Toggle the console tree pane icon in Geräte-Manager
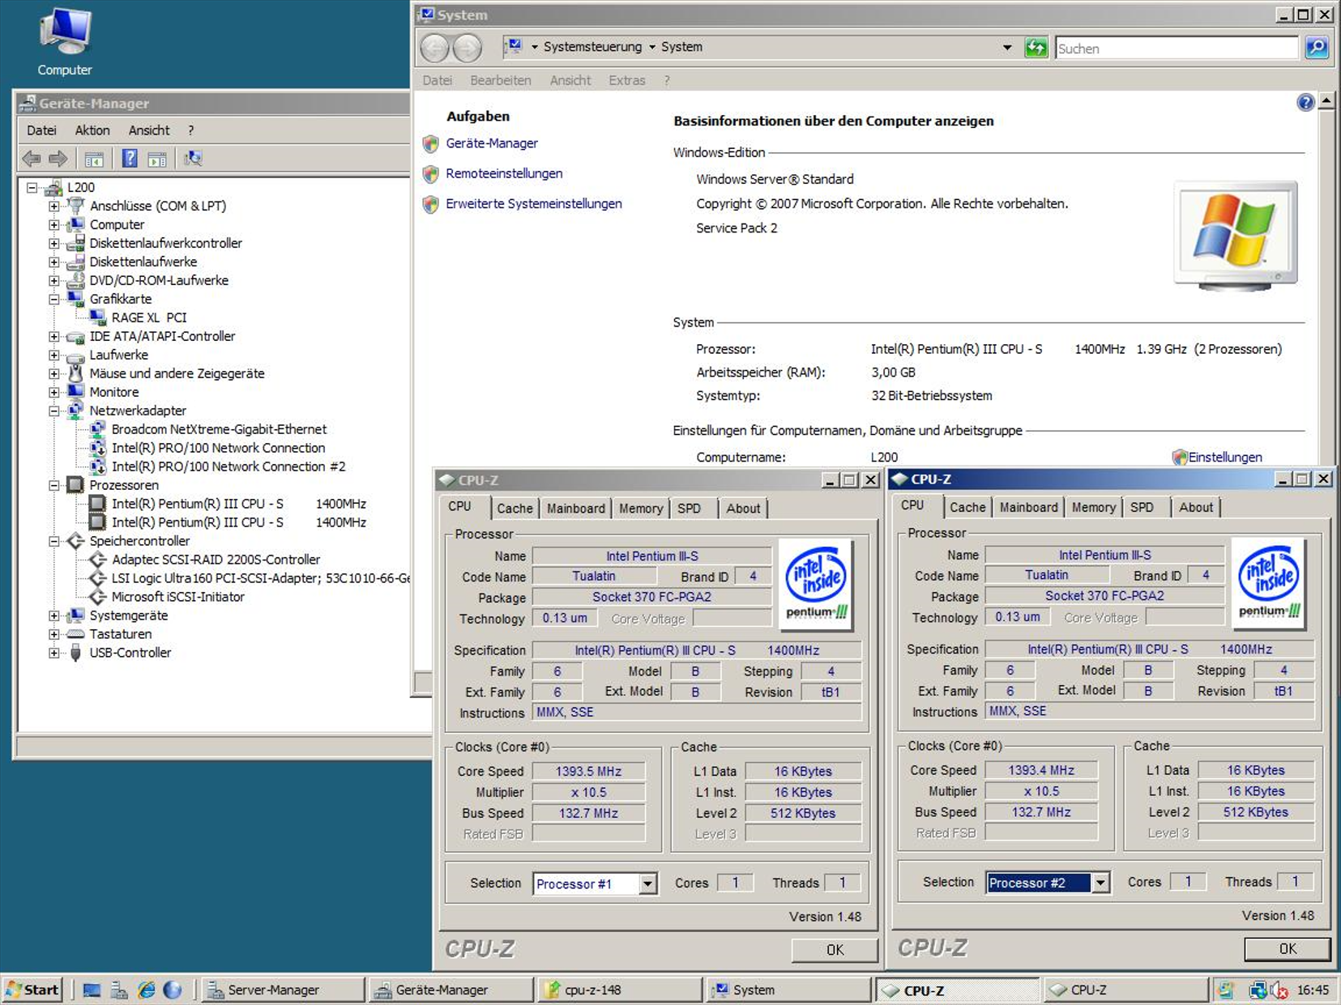 point(94,159)
